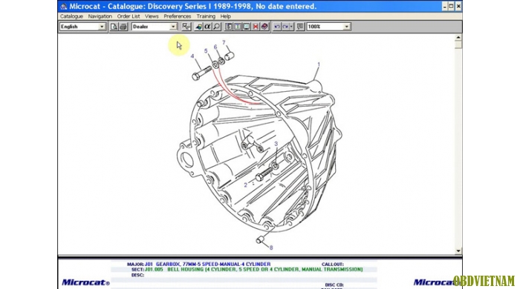Select callout number 8 dowel part
Screen dimensions: 520x289
click(271, 248)
